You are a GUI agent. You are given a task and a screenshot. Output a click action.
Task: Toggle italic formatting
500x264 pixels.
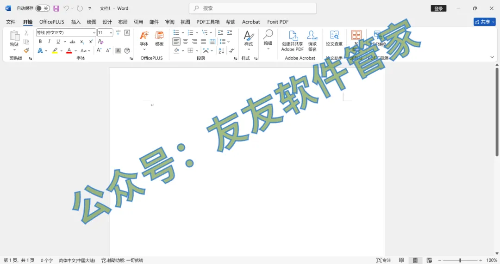(49, 42)
